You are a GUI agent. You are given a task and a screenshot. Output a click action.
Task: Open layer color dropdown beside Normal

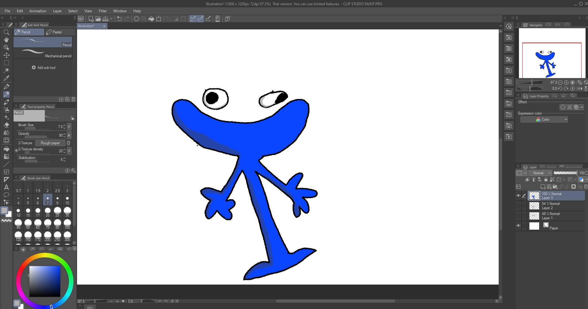(521, 173)
